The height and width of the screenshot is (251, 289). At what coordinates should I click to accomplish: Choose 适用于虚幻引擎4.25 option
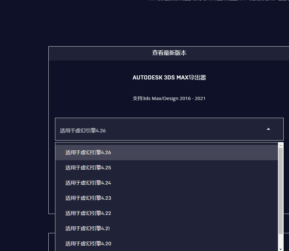[x=166, y=168]
